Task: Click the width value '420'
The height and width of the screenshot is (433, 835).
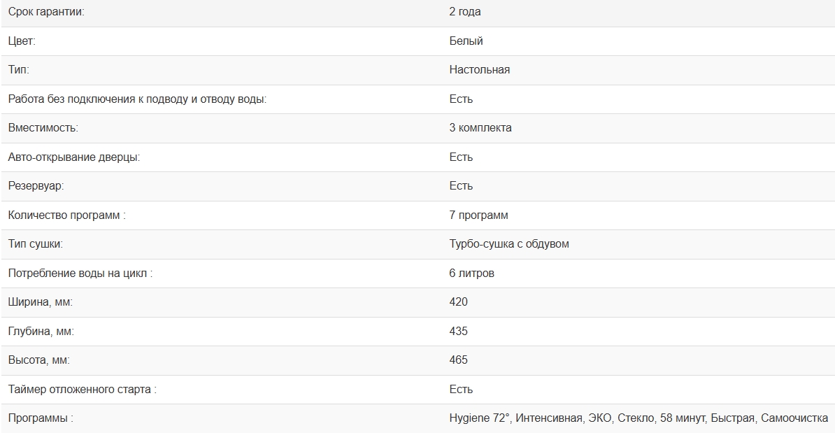Action: click(458, 302)
